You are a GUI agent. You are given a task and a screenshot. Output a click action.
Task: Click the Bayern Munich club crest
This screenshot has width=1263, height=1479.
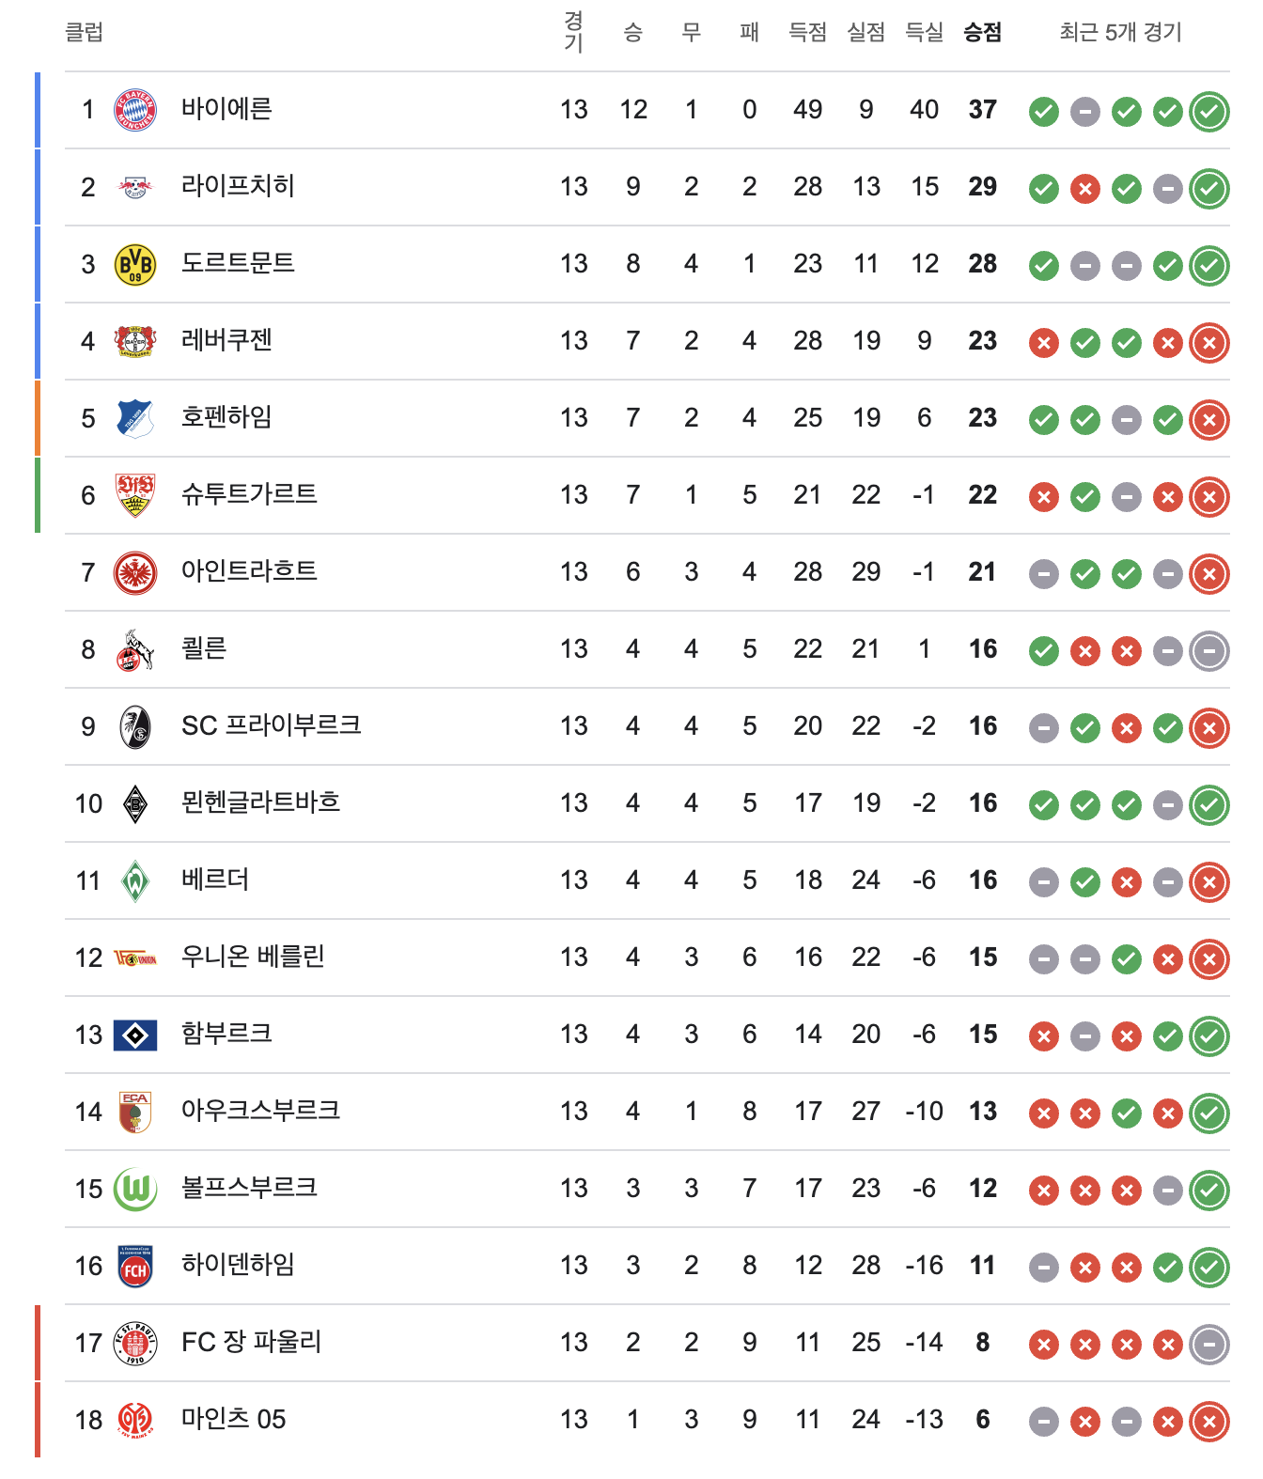coord(135,110)
